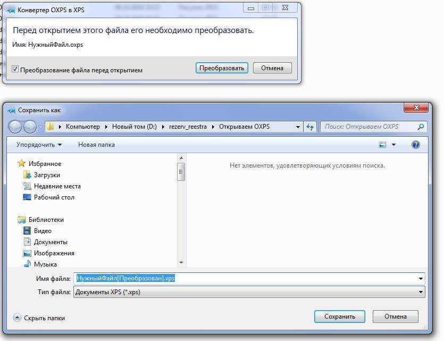The width and height of the screenshot is (444, 341).
Task: Click the folder icon in address bar
Action: pyautogui.click(x=50, y=126)
